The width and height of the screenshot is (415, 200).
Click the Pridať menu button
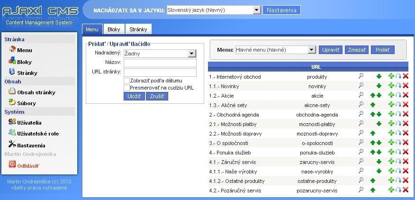pyautogui.click(x=383, y=50)
